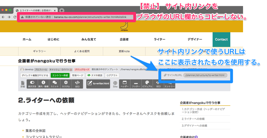Click the スマホ確認 eye preview button
Screen dimensions: 267x138
95,75
